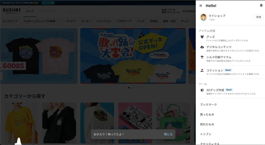Click the 管理 button
The width and height of the screenshot is (265, 145).
pos(259,17)
